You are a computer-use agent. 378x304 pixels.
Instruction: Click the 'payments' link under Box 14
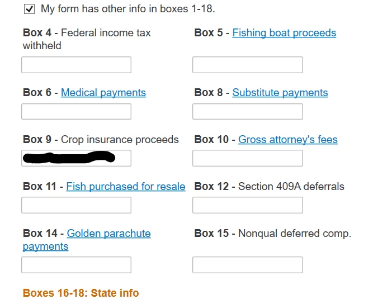[45, 246]
